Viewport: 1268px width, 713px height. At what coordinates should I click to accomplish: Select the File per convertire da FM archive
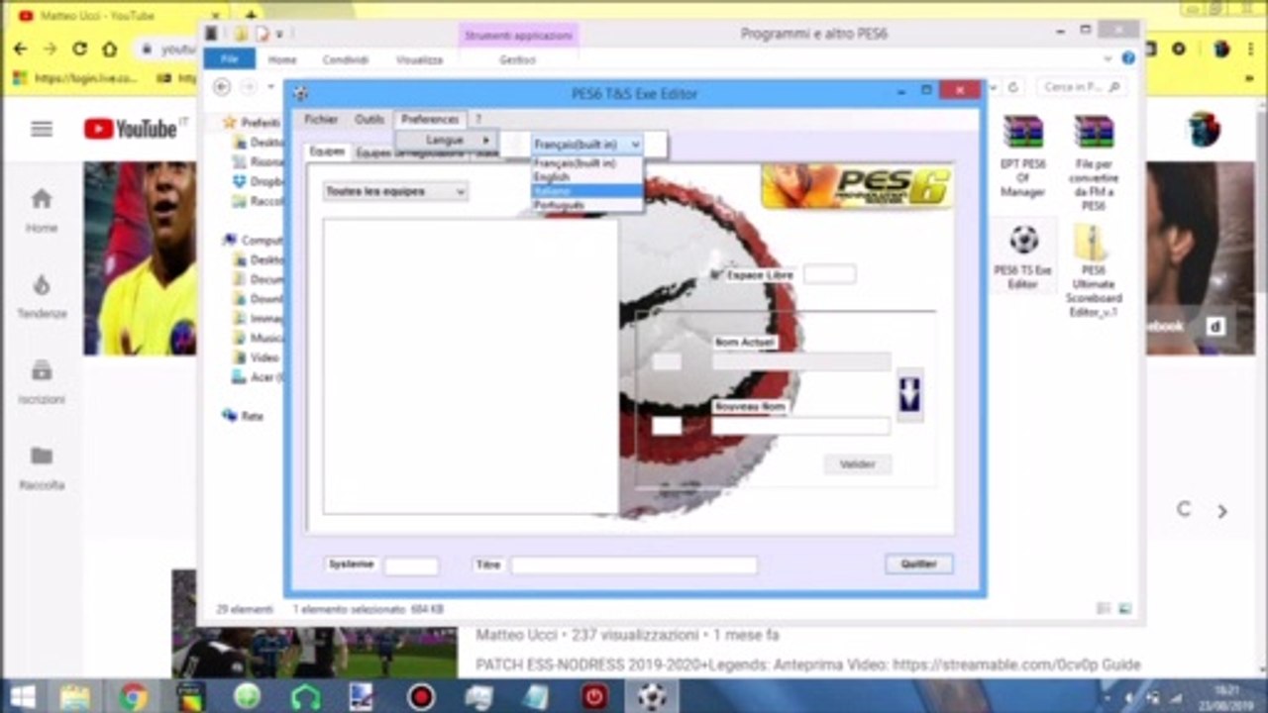[x=1094, y=162]
